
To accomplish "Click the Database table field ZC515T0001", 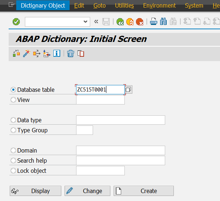I will [x=100, y=90].
